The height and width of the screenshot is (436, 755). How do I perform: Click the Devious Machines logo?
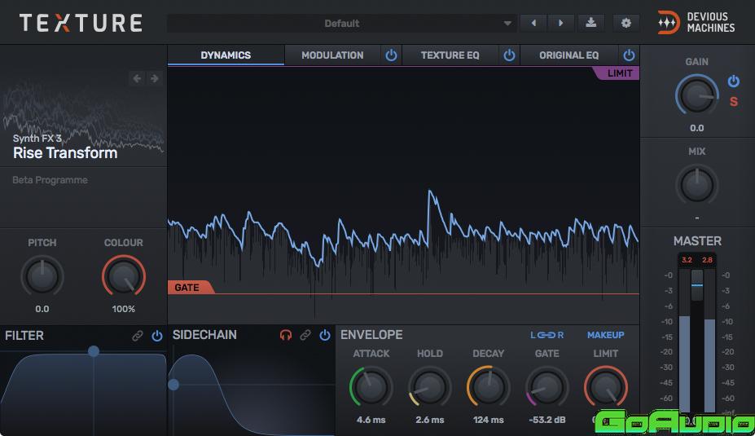point(696,23)
